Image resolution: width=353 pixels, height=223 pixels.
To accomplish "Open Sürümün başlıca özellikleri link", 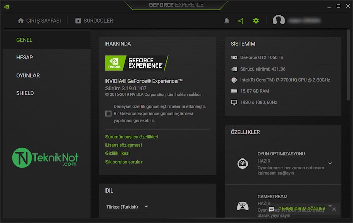I will pos(132,137).
